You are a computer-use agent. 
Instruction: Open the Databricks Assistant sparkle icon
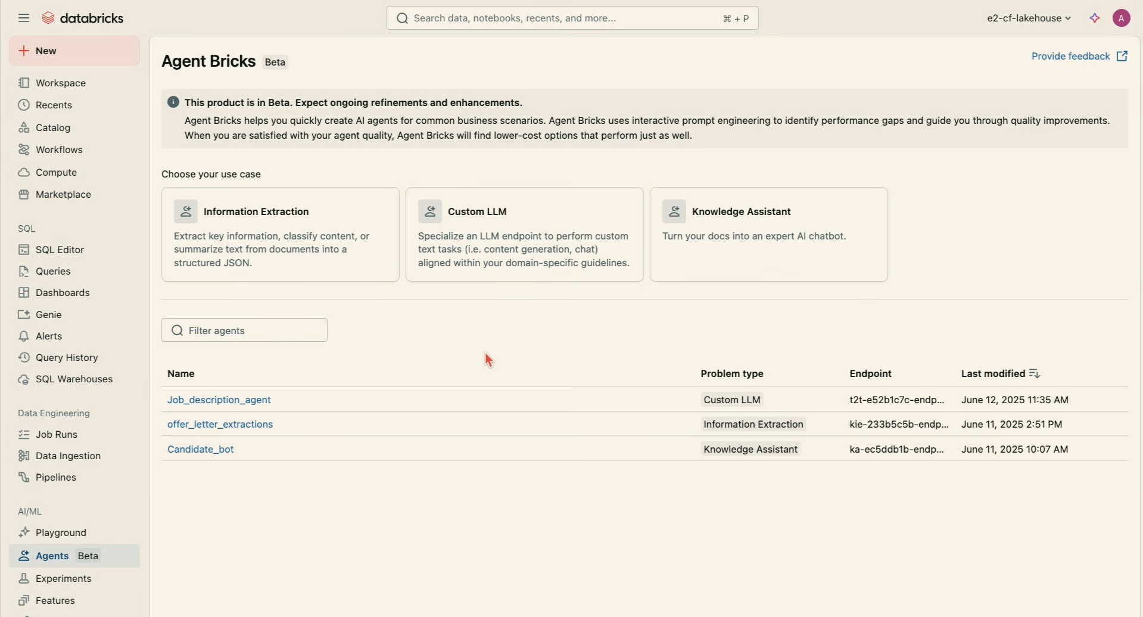(1095, 18)
